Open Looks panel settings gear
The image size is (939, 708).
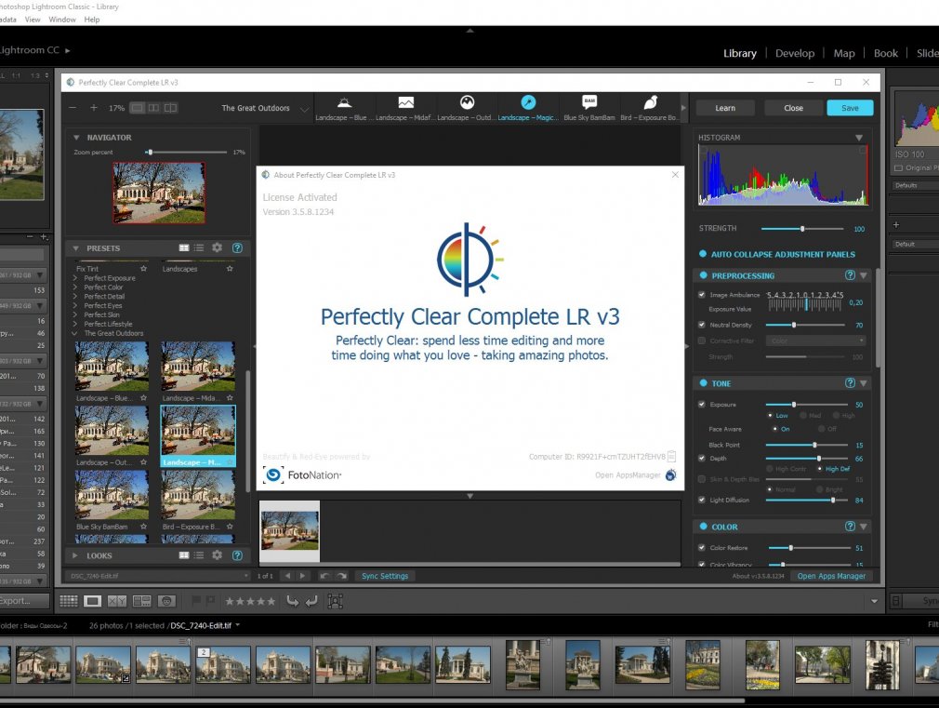click(218, 555)
